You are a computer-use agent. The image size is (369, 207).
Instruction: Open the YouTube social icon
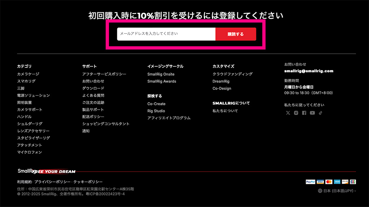[x=312, y=113]
